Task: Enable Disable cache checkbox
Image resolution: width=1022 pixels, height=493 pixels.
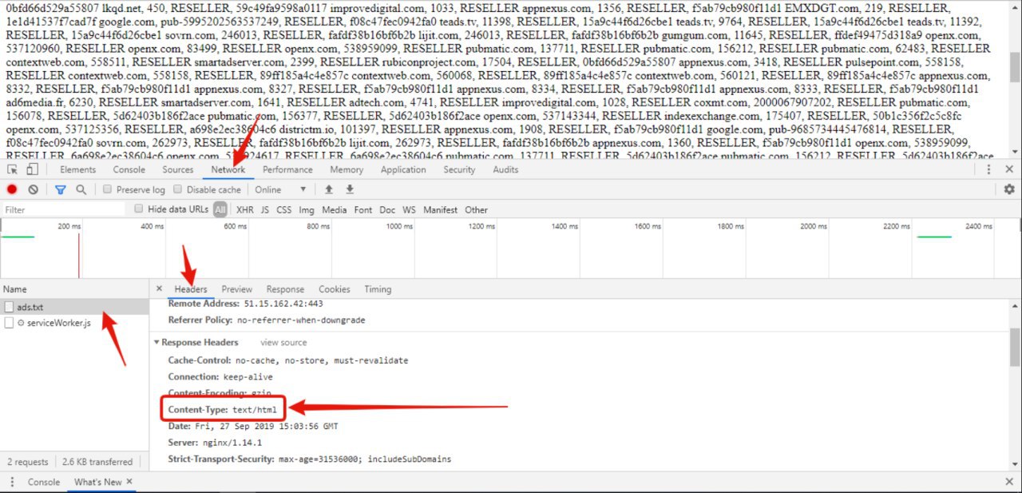Action: [178, 189]
